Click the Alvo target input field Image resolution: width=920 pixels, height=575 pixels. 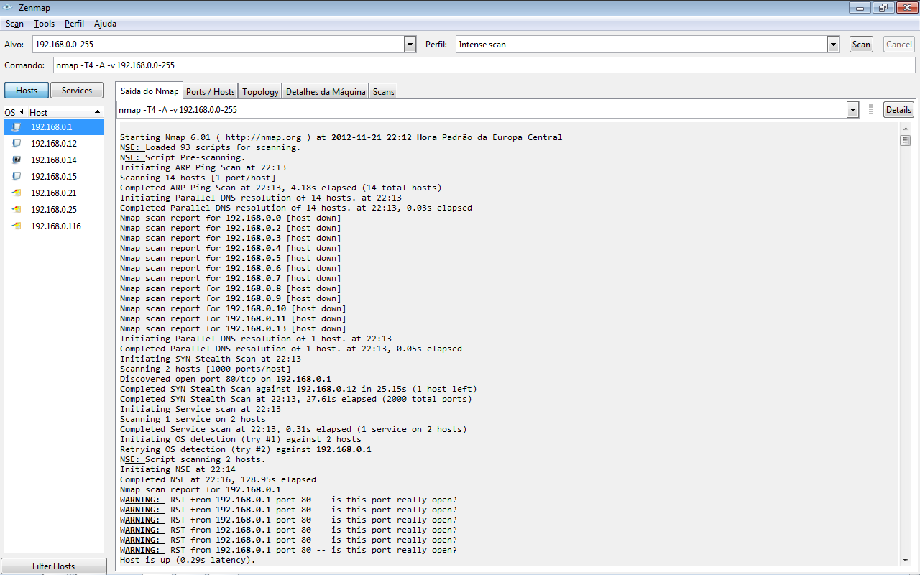218,45
